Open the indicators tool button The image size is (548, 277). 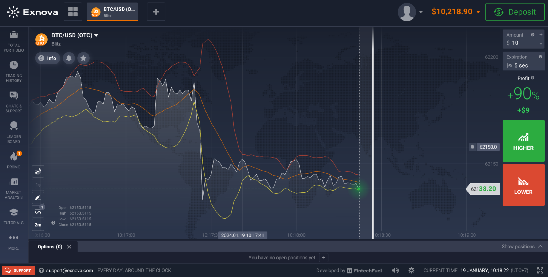[x=38, y=212]
